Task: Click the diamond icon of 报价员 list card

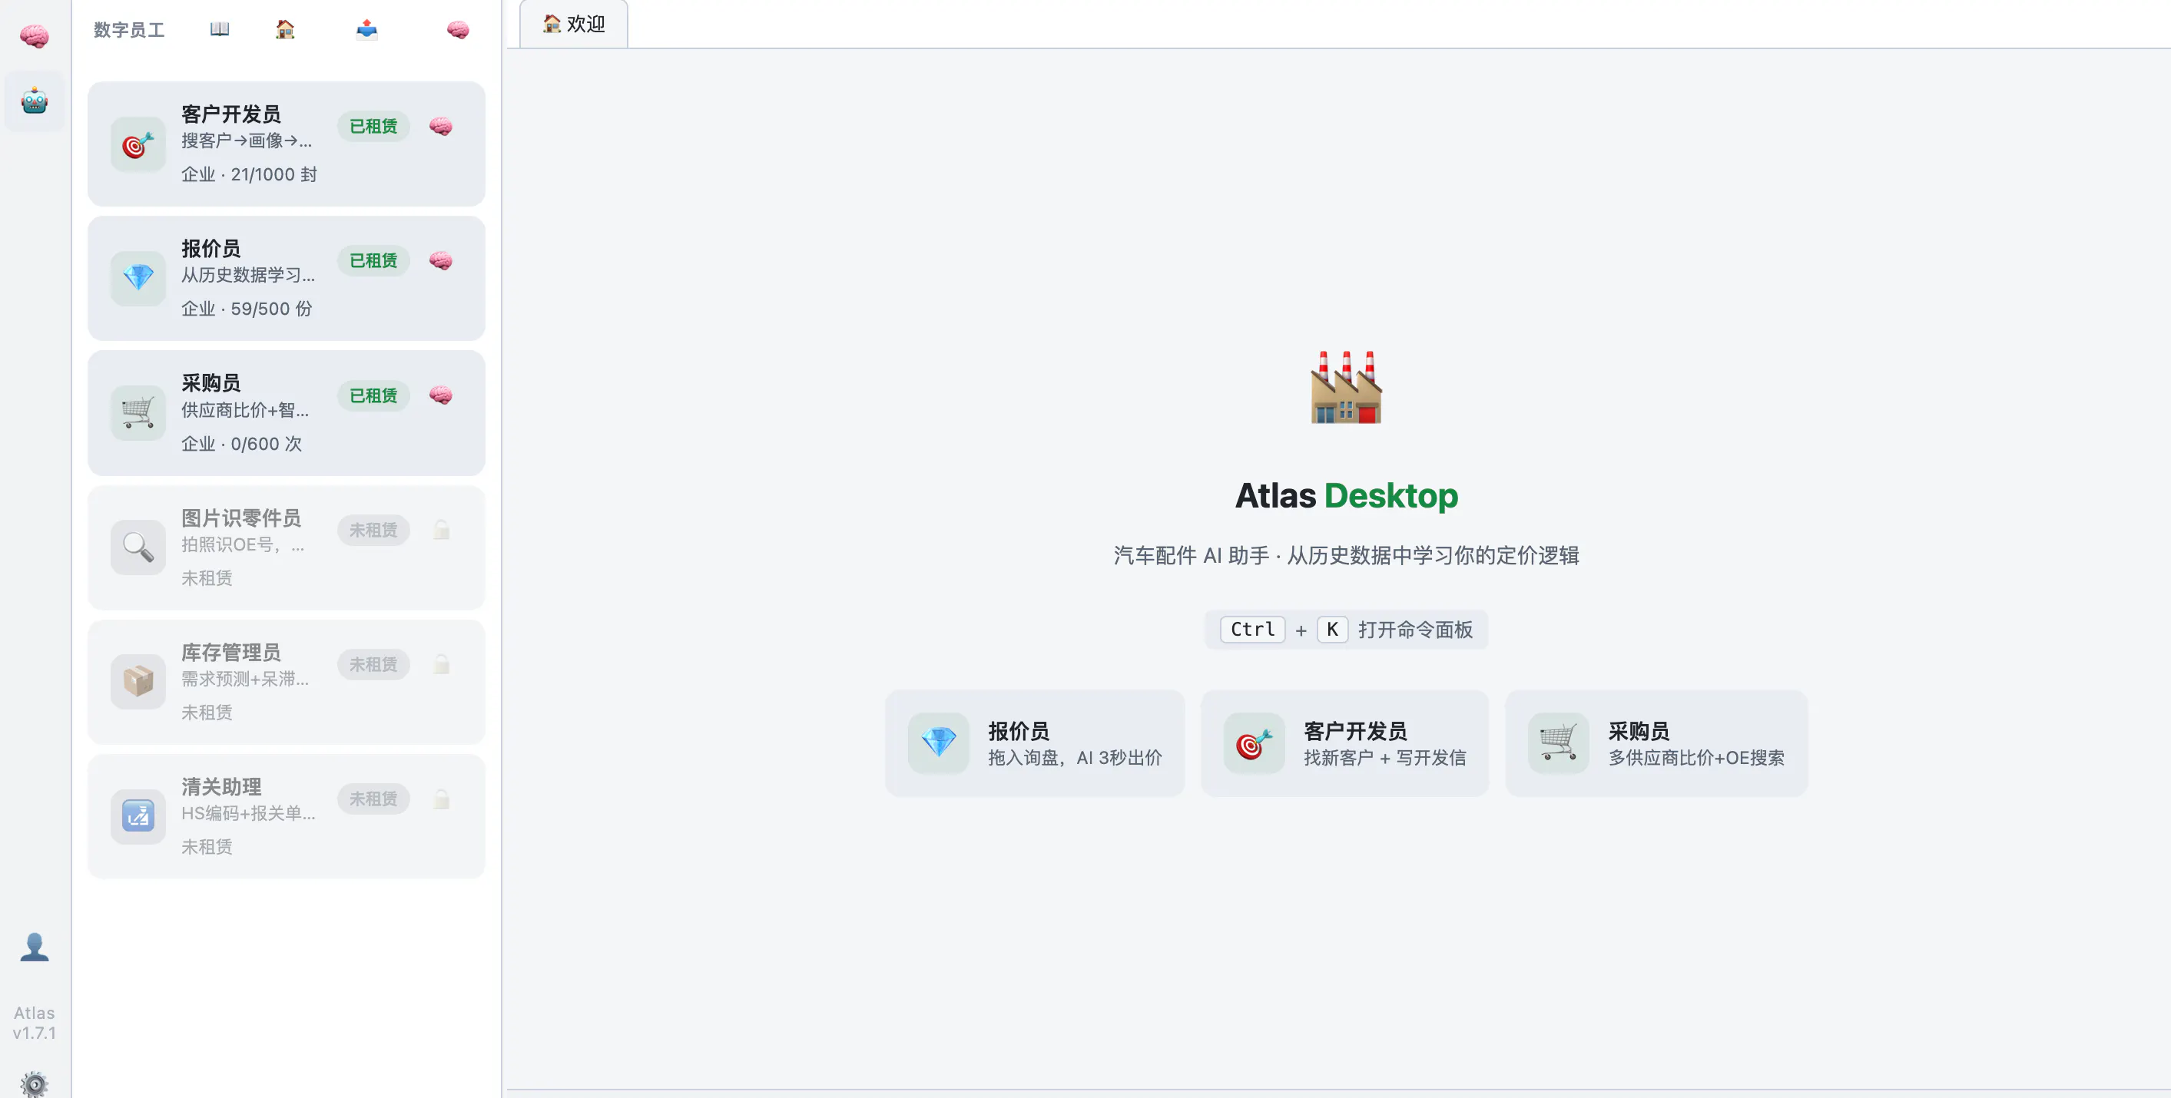Action: [x=138, y=278]
